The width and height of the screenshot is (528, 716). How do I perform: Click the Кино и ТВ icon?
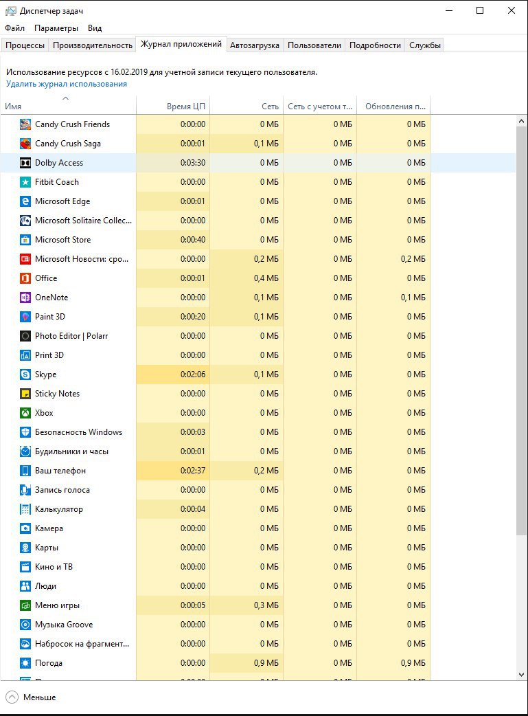(25, 567)
